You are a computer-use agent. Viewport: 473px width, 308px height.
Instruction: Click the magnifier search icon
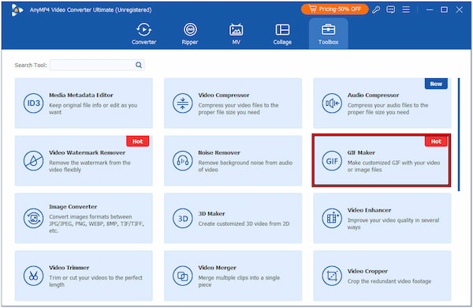pos(139,65)
